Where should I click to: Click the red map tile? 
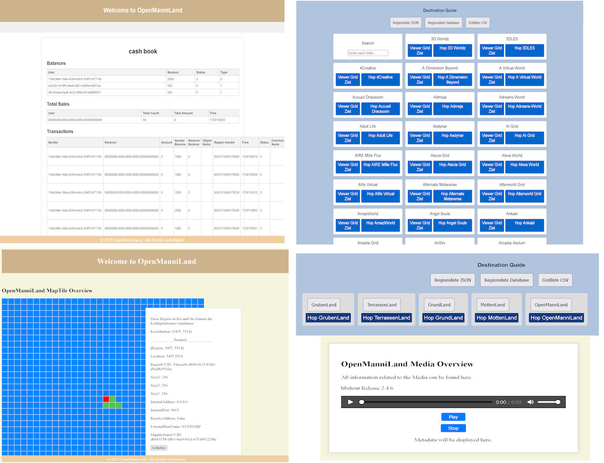pos(106,399)
